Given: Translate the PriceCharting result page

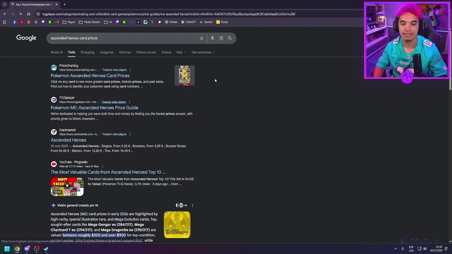Looking at the screenshot, I should pos(114,70).
